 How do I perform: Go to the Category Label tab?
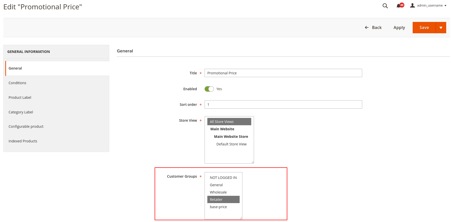coord(21,112)
